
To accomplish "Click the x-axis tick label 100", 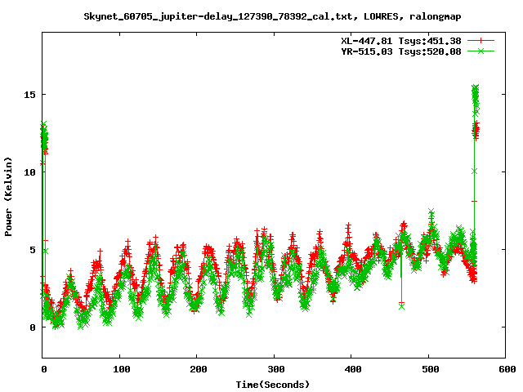I will pos(122,369).
